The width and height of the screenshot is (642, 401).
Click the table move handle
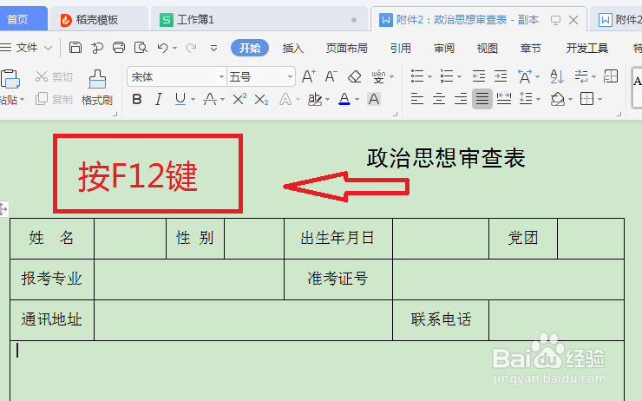(x=3, y=209)
